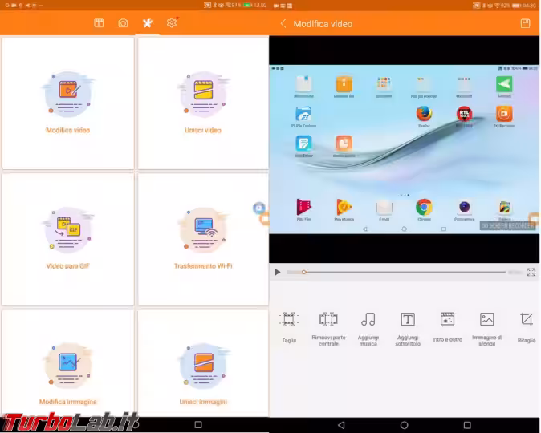This screenshot has width=541, height=433.
Task: Open the Modifica immagine tool
Action: [68, 370]
